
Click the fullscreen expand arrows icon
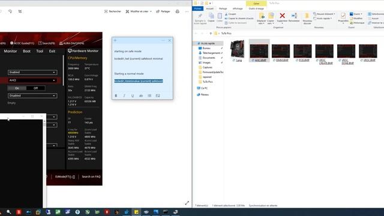click(187, 203)
